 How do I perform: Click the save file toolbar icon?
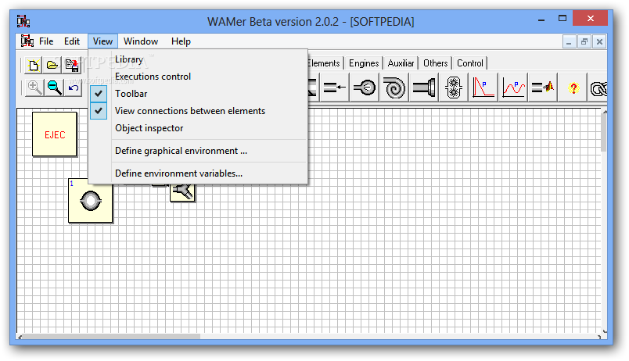pos(72,66)
